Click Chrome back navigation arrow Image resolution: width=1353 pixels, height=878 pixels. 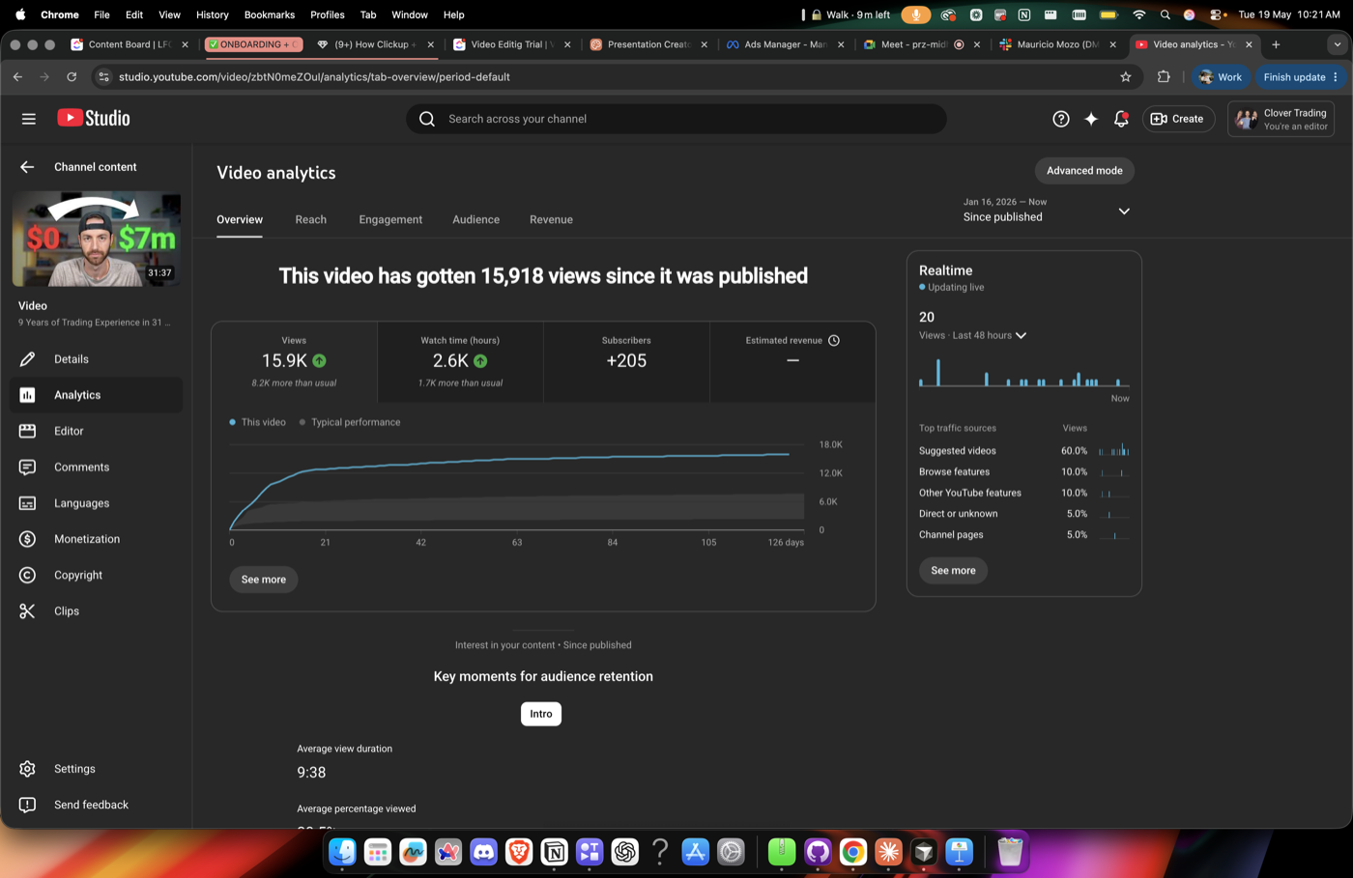pyautogui.click(x=17, y=77)
